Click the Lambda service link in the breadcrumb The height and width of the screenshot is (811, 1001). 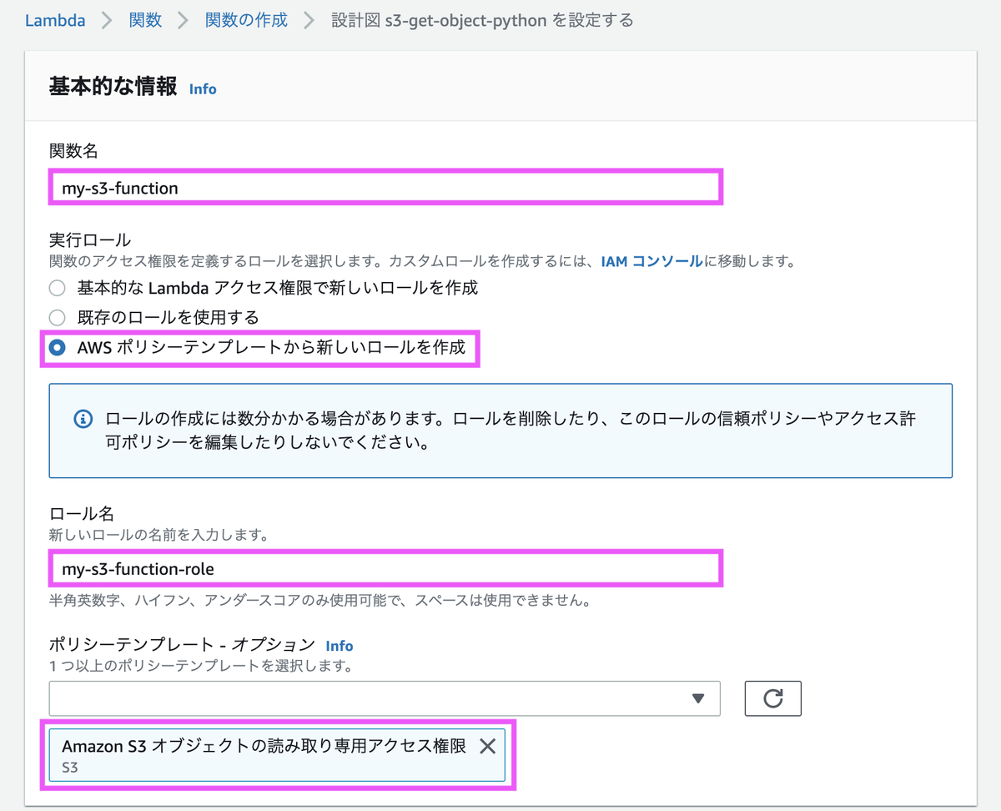(x=55, y=20)
